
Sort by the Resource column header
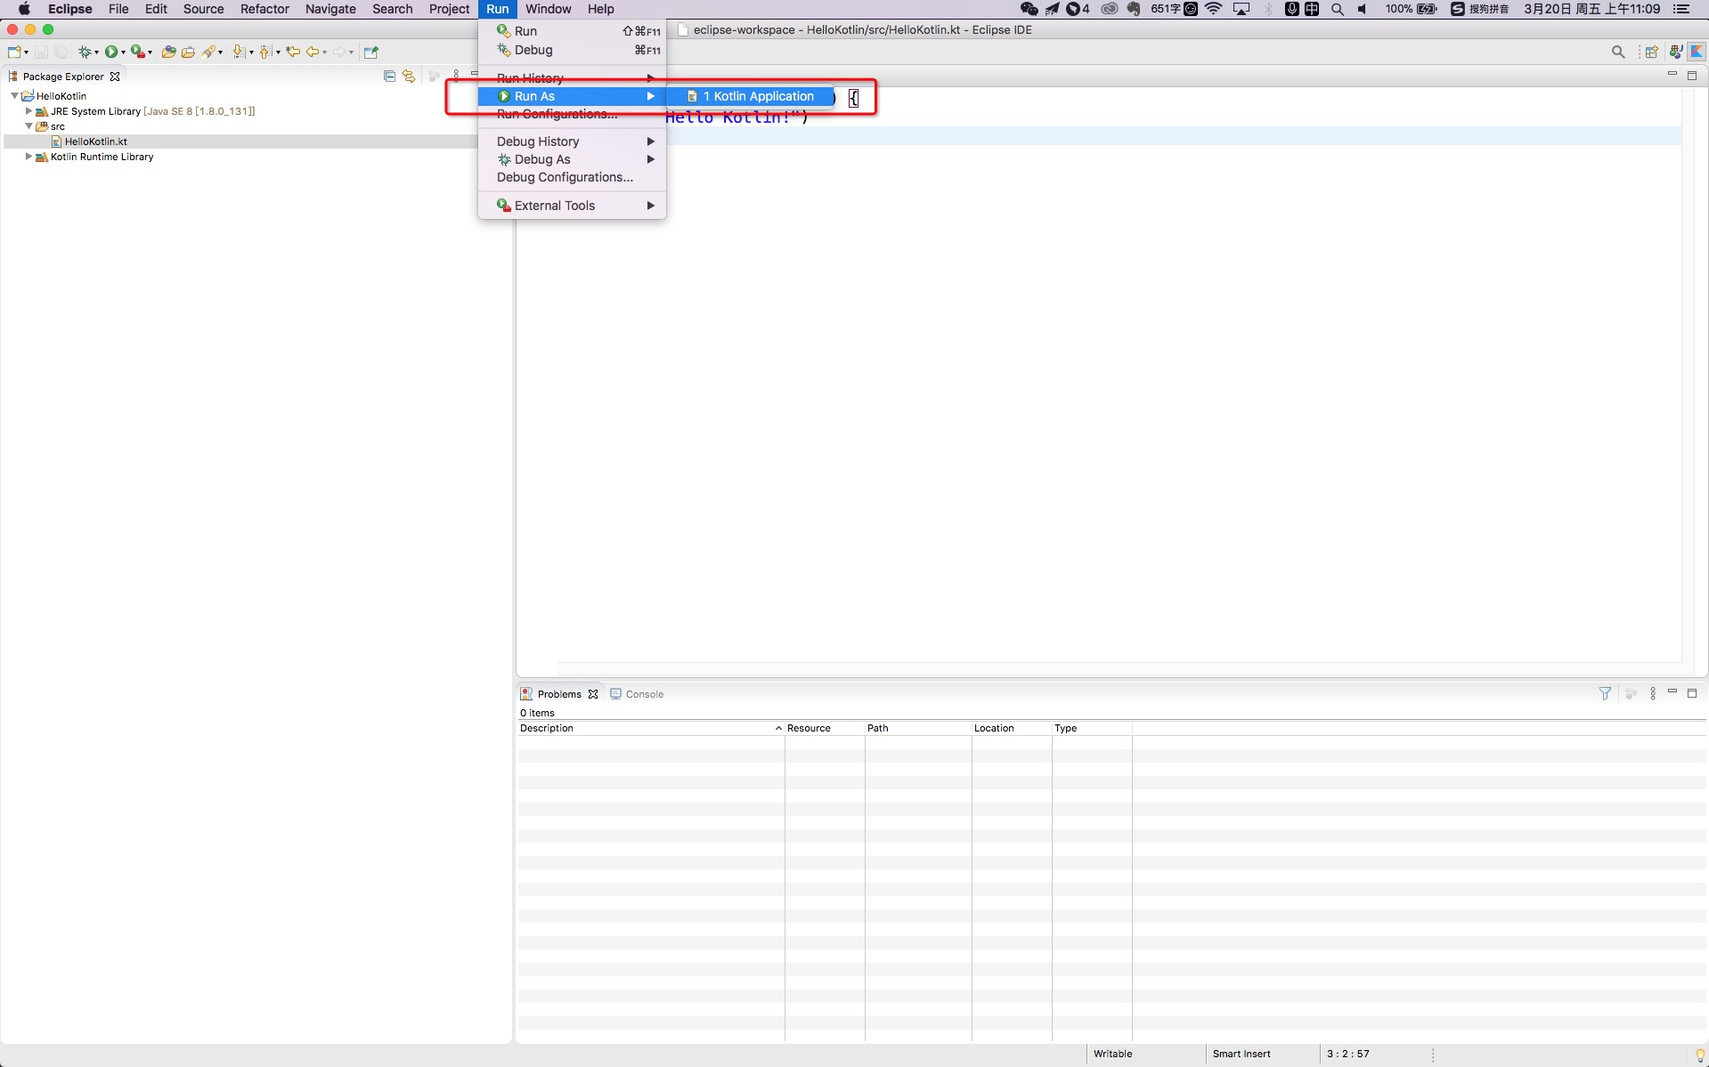tap(825, 728)
